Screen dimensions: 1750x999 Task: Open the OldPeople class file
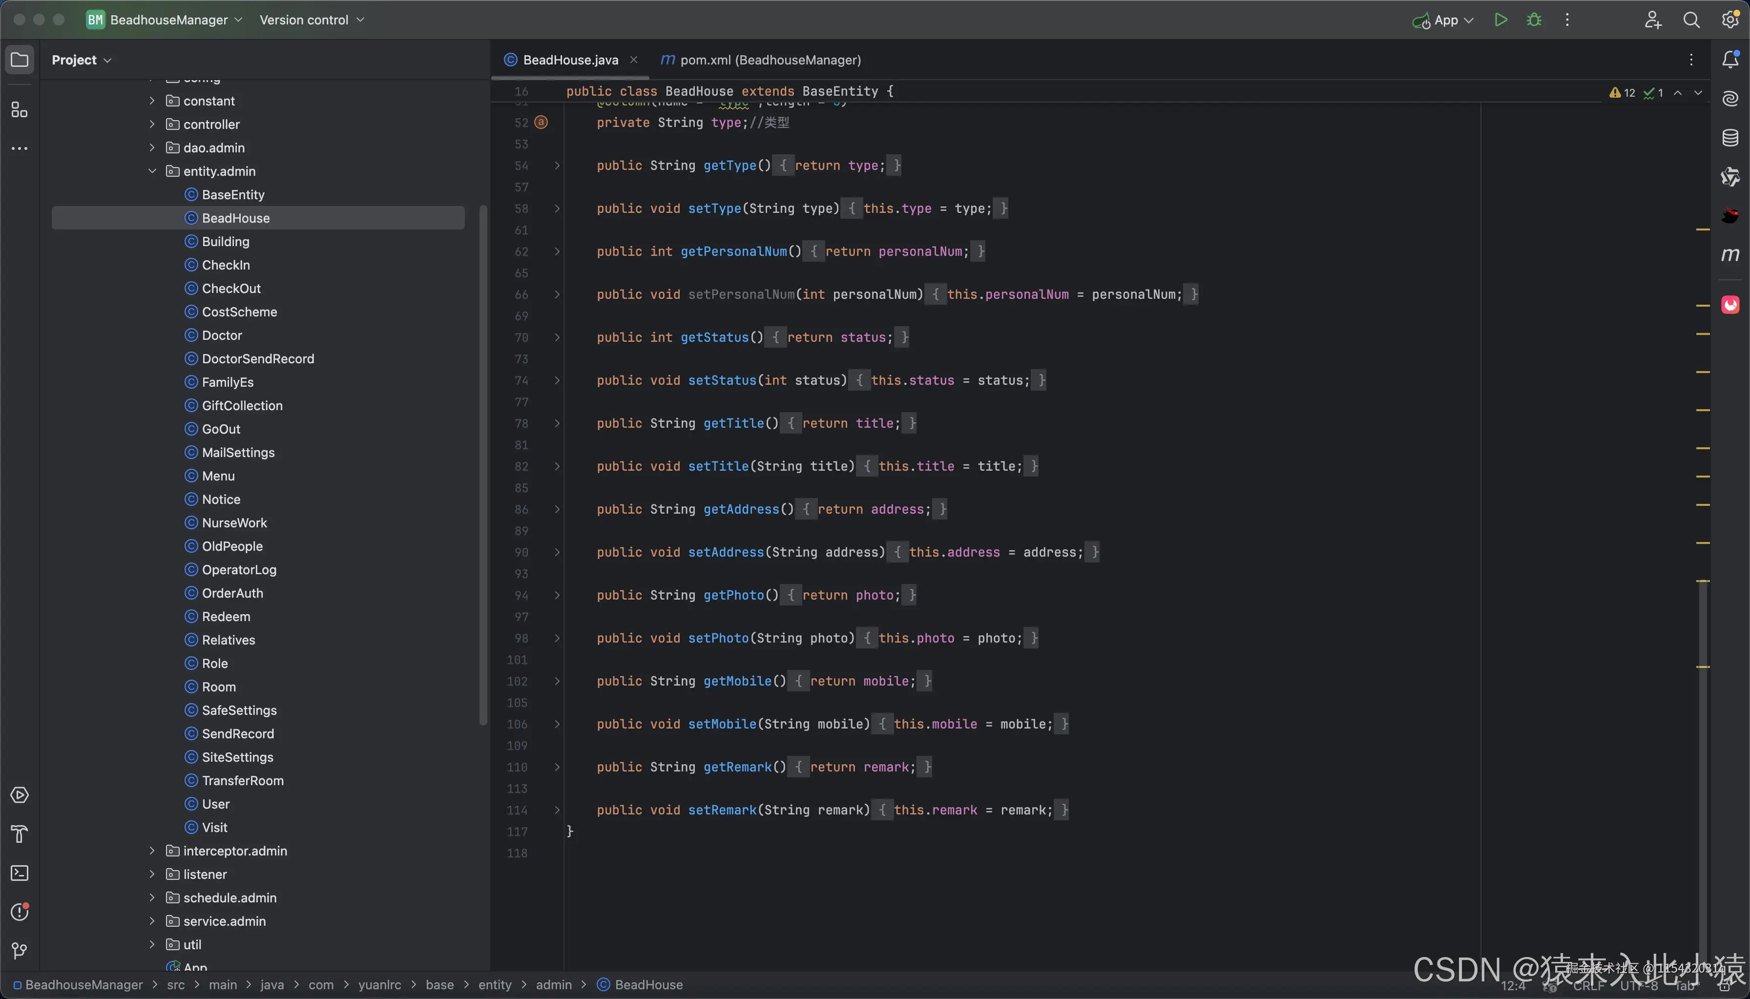click(x=232, y=546)
